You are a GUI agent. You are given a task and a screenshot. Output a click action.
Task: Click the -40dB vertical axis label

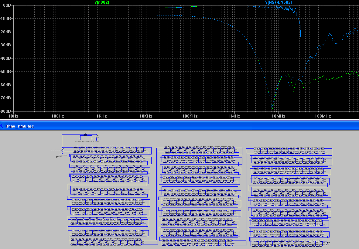[5, 58]
